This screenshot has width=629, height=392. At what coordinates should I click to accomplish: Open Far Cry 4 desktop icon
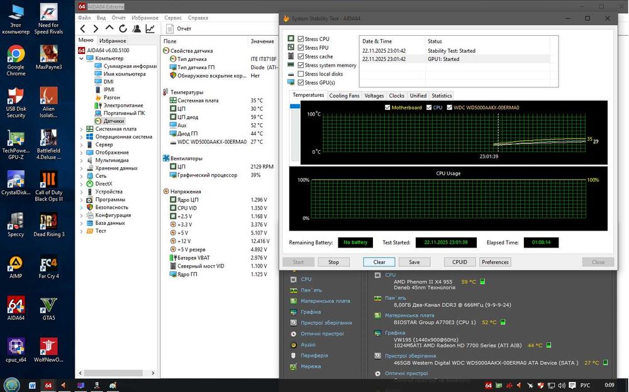pyautogui.click(x=48, y=266)
